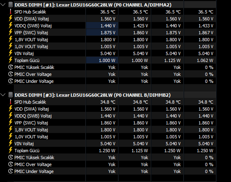
Task: Click lightning icon beside DIMM #1 VDD (SWA)
Action: click(11, 18)
